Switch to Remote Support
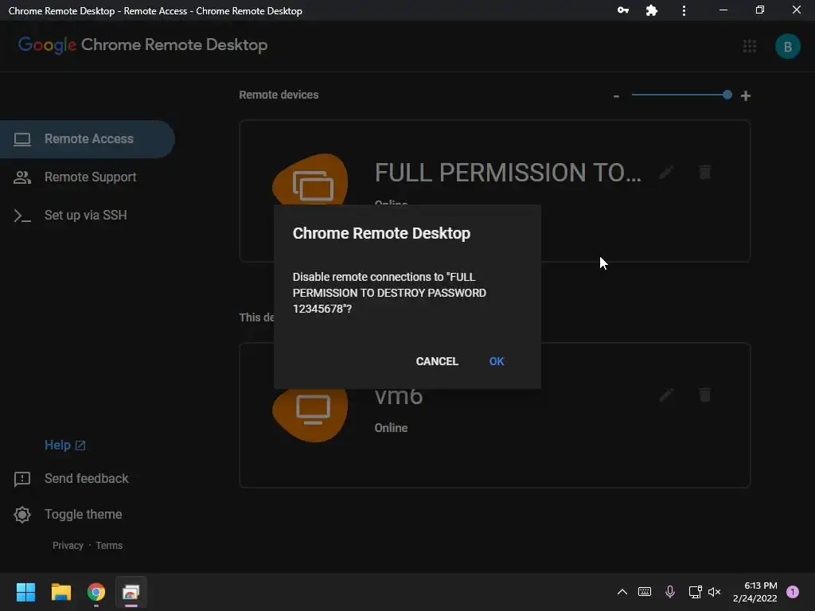 [x=90, y=177]
